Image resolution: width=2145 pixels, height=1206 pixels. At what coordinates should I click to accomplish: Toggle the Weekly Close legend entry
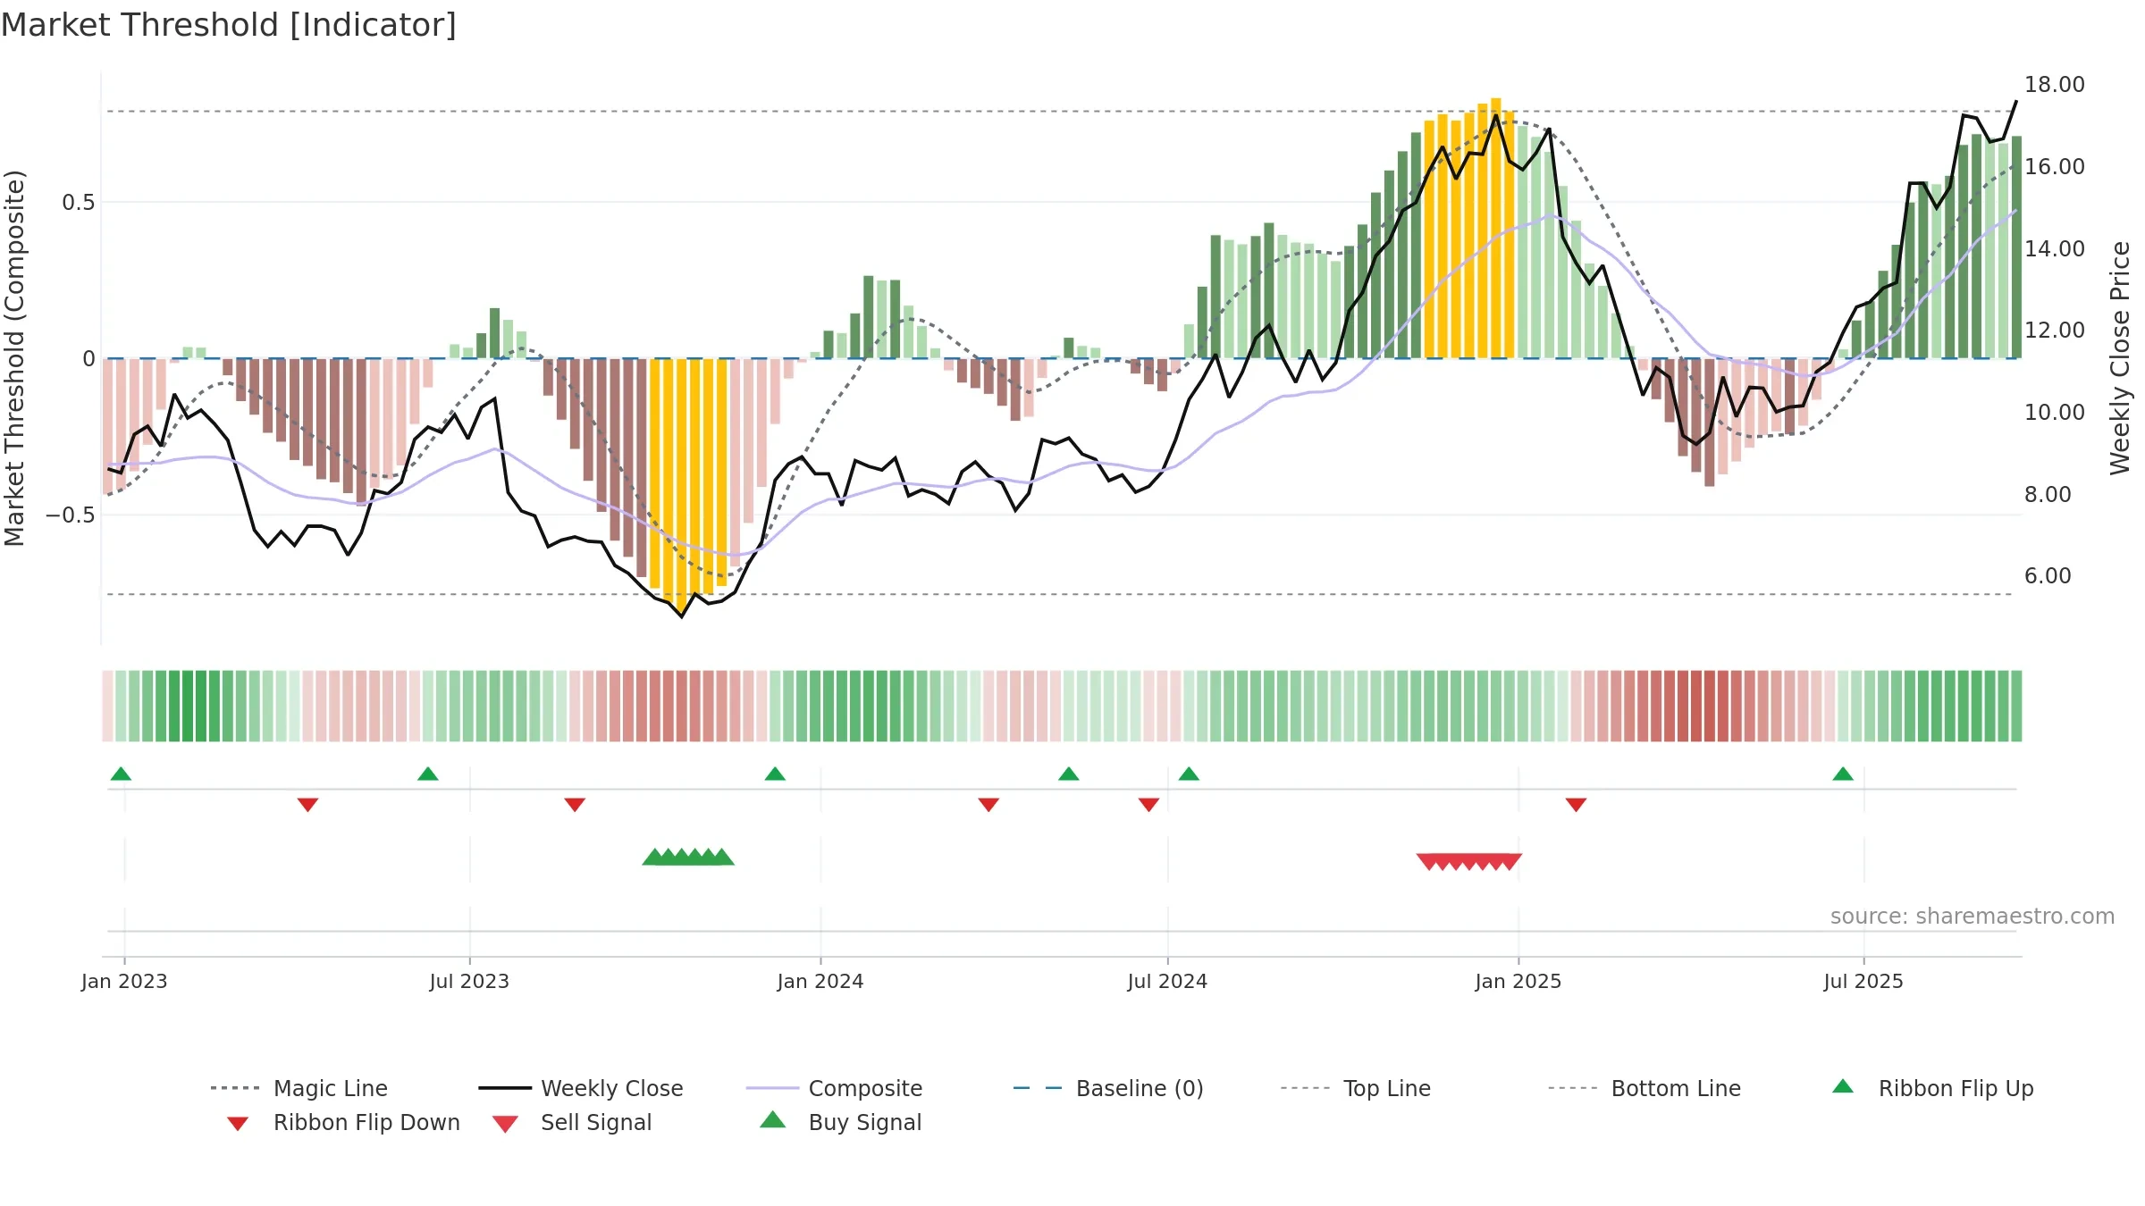pyautogui.click(x=581, y=1088)
